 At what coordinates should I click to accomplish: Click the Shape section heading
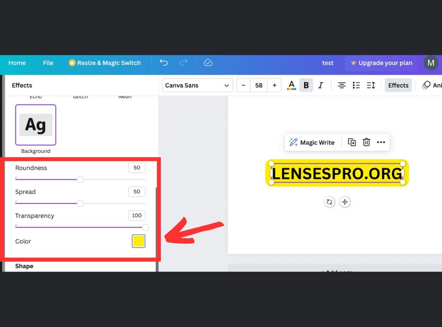24,266
